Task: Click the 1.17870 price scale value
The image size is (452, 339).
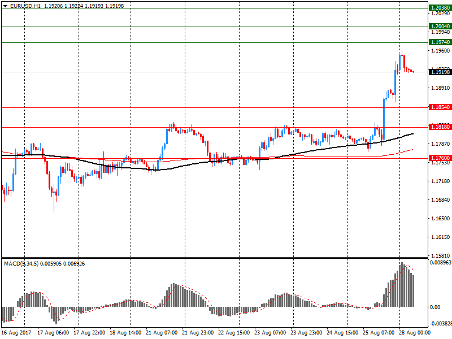Action: pos(440,144)
